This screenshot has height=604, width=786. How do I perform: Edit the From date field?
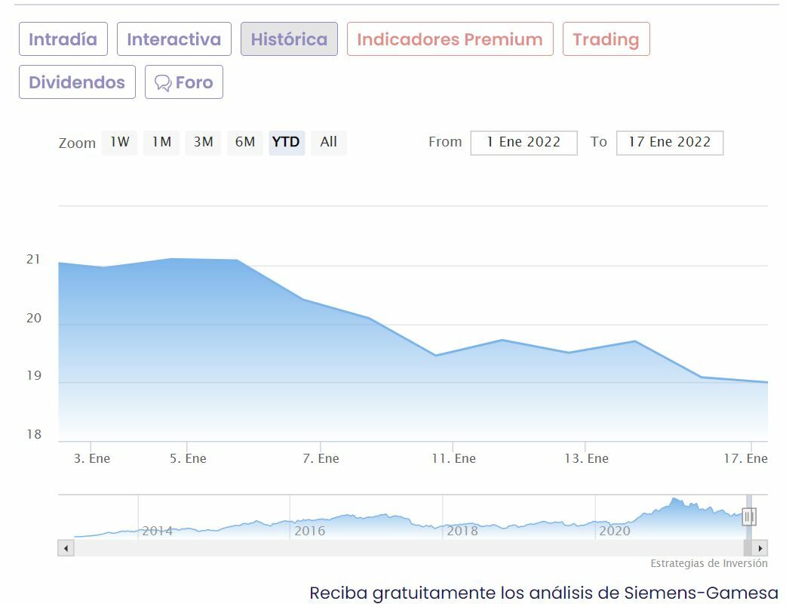click(523, 143)
